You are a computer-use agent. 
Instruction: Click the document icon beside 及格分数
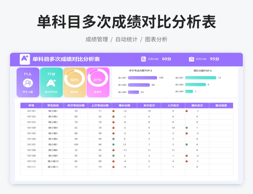pos(143,59)
